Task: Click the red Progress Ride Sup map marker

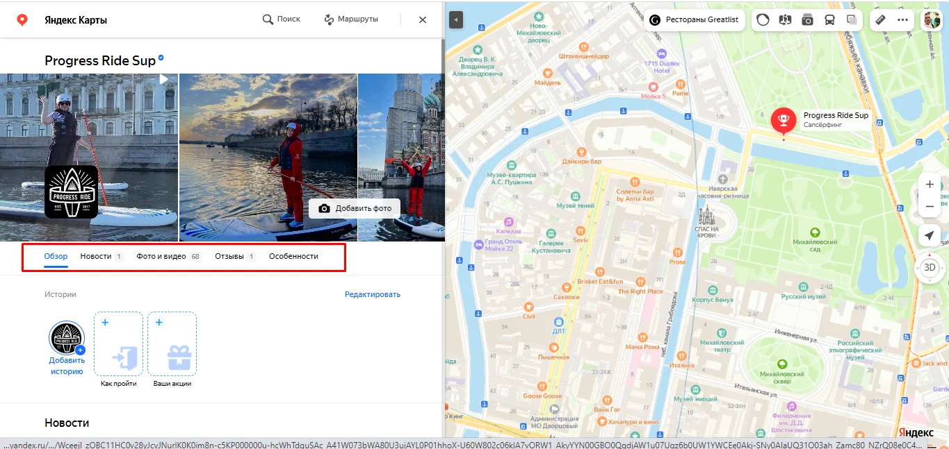Action: coord(784,121)
